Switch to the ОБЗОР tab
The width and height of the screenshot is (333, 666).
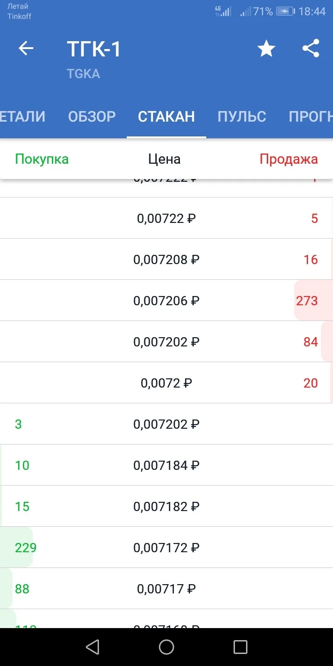[x=92, y=117]
